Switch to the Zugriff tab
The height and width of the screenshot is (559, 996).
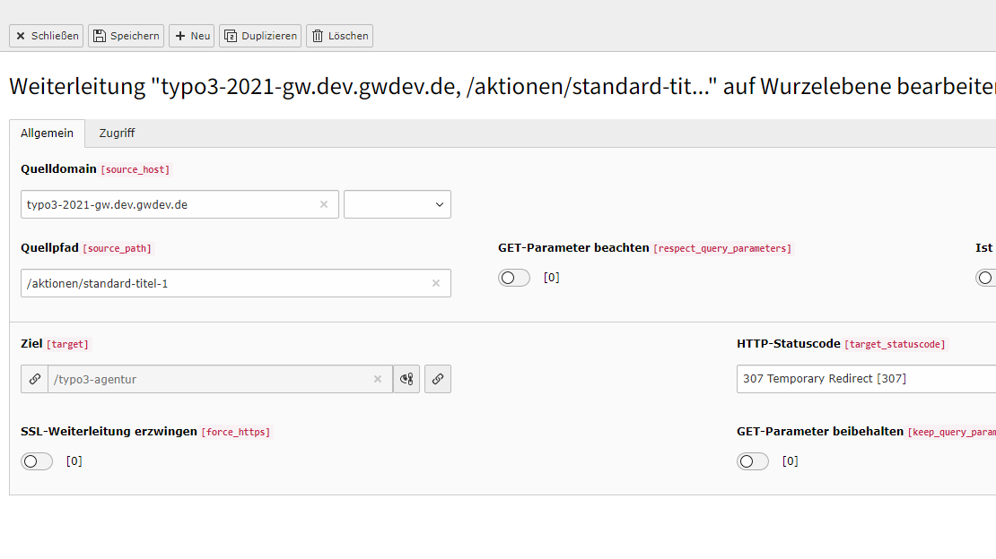click(x=117, y=133)
